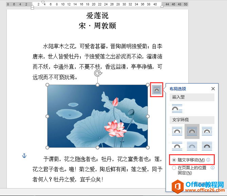Click the lotus picture in the document
Screen dimensions: 227x196
coord(97,116)
